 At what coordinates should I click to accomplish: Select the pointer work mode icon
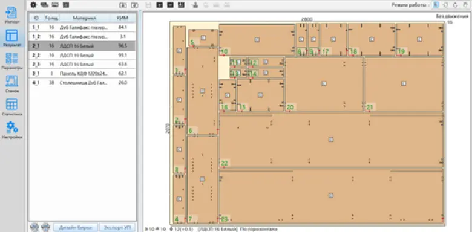coord(436,5)
